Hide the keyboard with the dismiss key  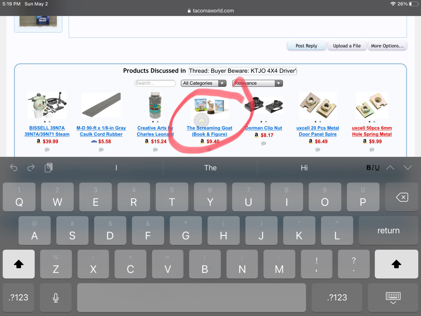tap(393, 298)
